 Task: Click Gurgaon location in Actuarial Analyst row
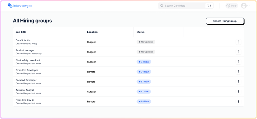(x=92, y=92)
